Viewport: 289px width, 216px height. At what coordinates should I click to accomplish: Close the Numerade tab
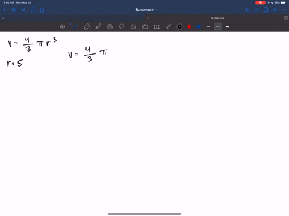148,18
